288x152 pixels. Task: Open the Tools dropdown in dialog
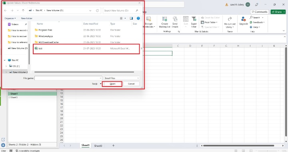pyautogui.click(x=97, y=84)
